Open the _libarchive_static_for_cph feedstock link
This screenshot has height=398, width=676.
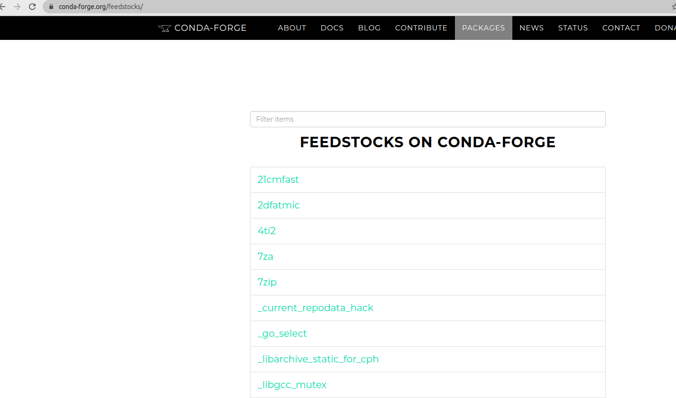click(318, 359)
